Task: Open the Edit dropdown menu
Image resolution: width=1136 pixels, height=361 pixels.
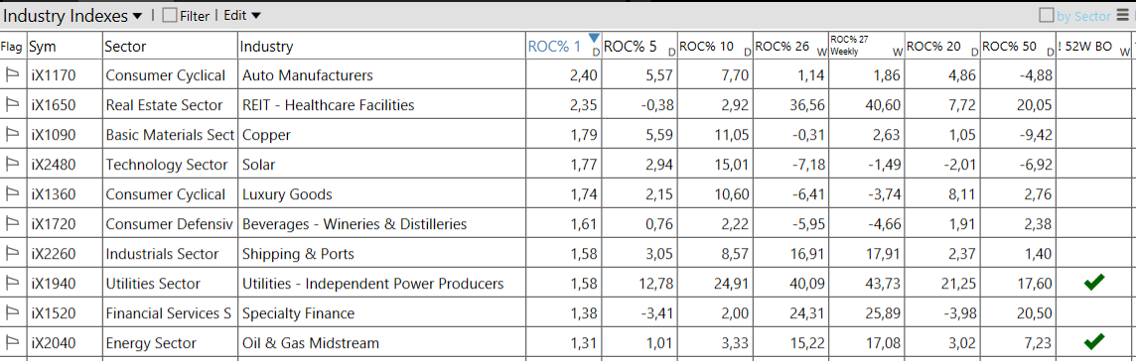Action: [x=242, y=16]
